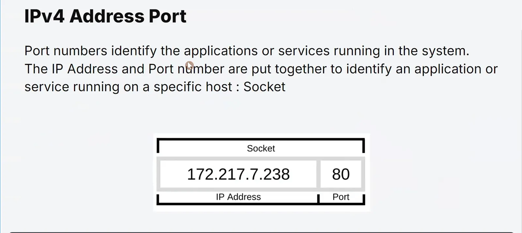
Task: Click the word "applications" in the first sentence
Action: pyautogui.click(x=221, y=51)
